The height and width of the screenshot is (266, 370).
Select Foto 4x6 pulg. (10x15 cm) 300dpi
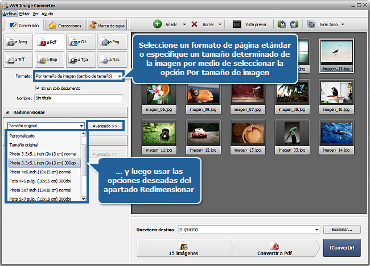point(44,181)
